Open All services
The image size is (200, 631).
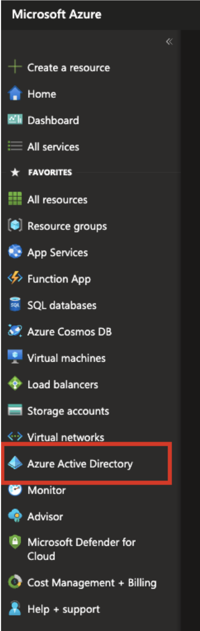(x=53, y=147)
